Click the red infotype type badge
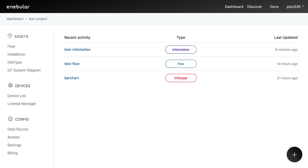Screen dimensions: 308x168 click(181, 78)
